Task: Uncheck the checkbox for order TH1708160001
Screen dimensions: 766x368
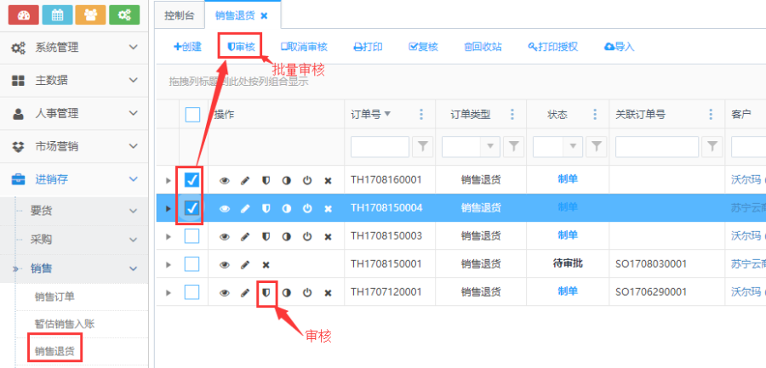Action: (x=192, y=179)
